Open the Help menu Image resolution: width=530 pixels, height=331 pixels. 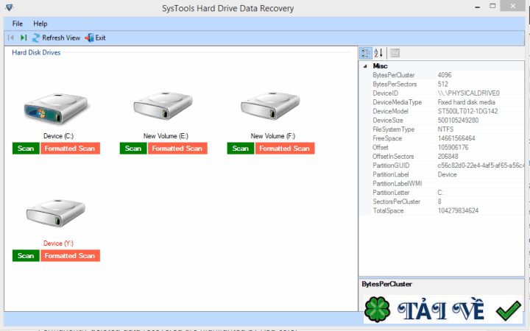click(x=40, y=24)
